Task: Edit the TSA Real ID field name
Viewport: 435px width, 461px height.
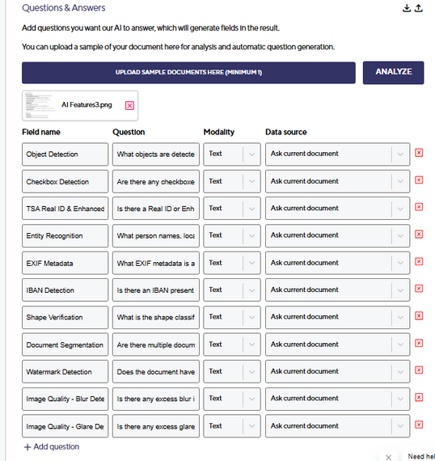Action: pos(65,209)
